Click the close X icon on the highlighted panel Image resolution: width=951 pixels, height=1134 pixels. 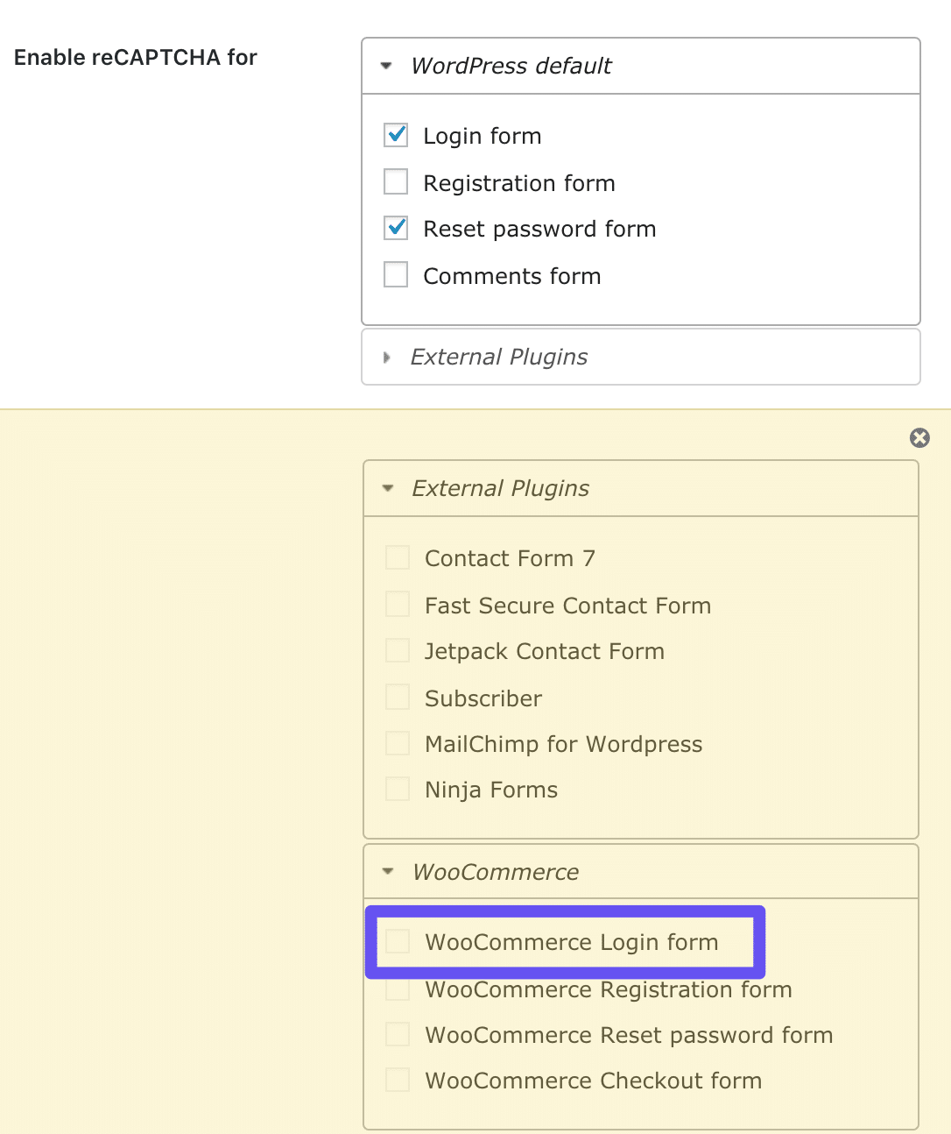[919, 438]
